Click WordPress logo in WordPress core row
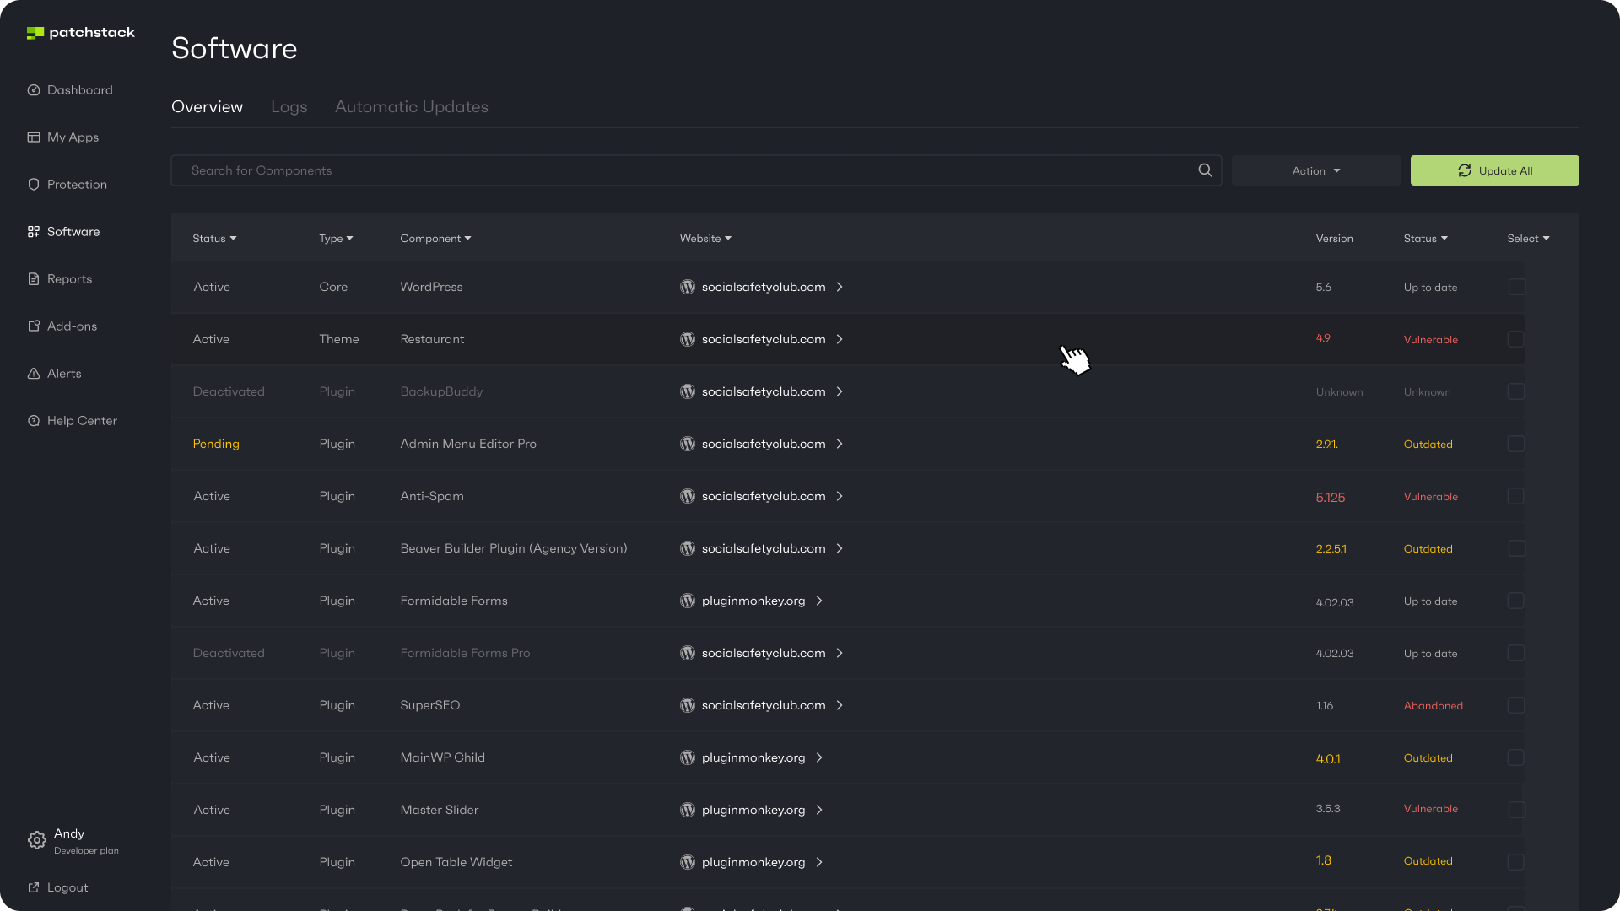The height and width of the screenshot is (911, 1620). coord(688,287)
